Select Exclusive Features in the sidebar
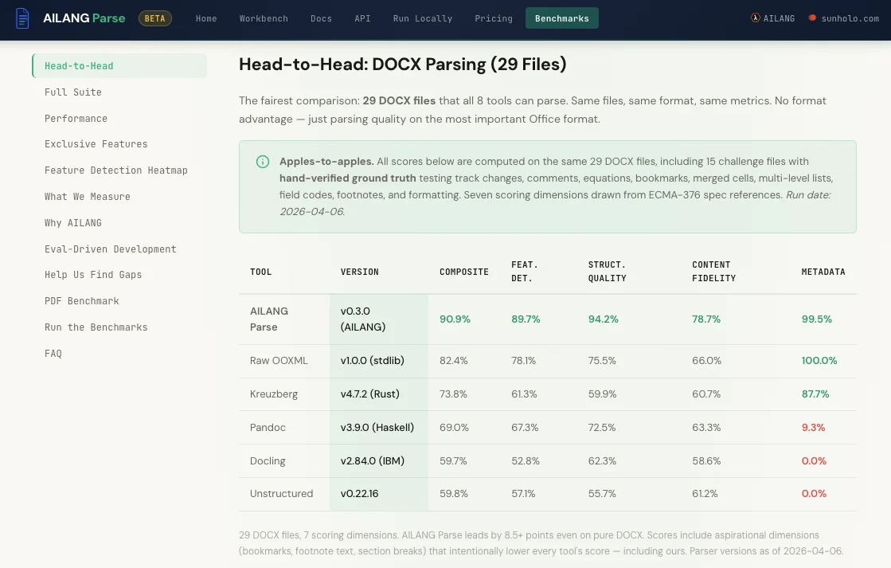 (x=96, y=144)
